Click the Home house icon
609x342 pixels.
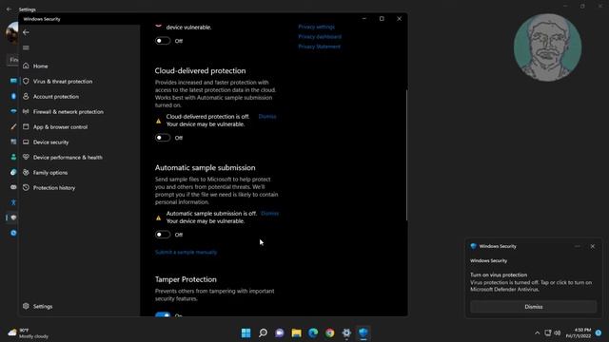click(26, 66)
